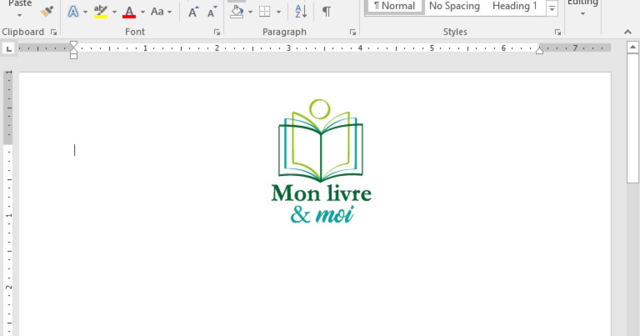The image size is (640, 336).
Task: Open the Text Effects dropdown arrow
Action: click(85, 12)
